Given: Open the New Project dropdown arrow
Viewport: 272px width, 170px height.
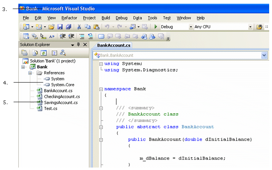Looking at the screenshot, I should pyautogui.click(x=32, y=27).
